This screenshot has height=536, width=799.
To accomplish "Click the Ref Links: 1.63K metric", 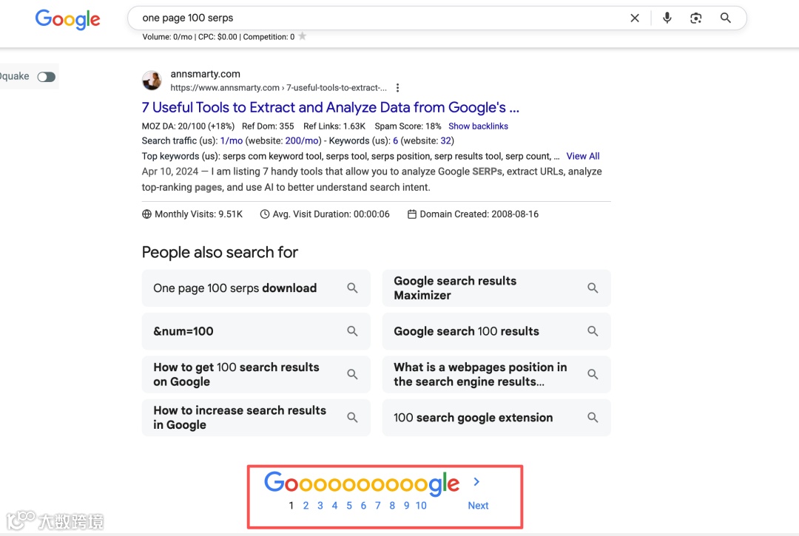I will pos(334,126).
